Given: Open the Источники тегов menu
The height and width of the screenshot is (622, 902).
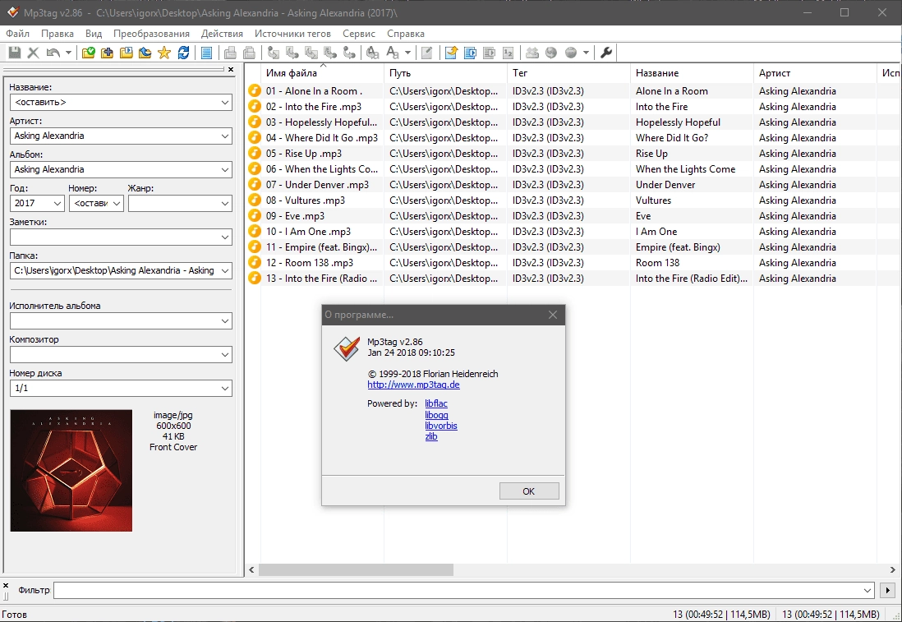Looking at the screenshot, I should click(x=292, y=34).
